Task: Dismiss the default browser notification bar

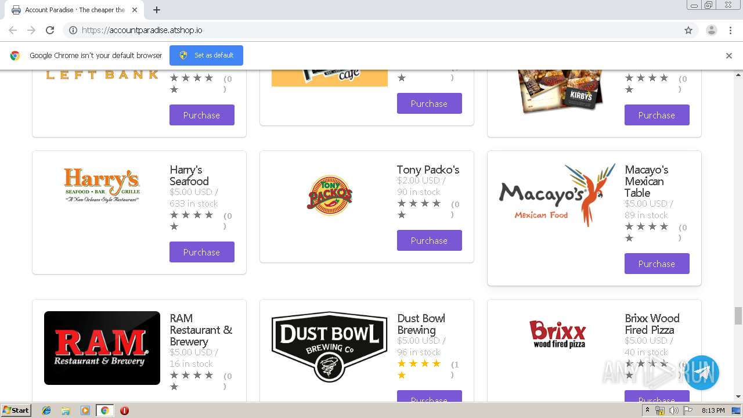Action: click(728, 56)
